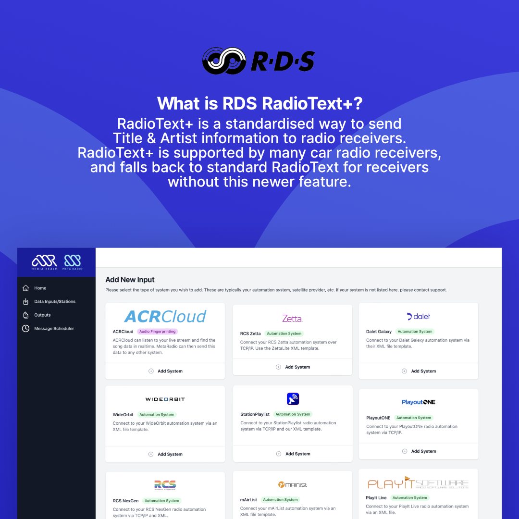Open Home in the sidebar
The width and height of the screenshot is (519, 519).
point(40,288)
